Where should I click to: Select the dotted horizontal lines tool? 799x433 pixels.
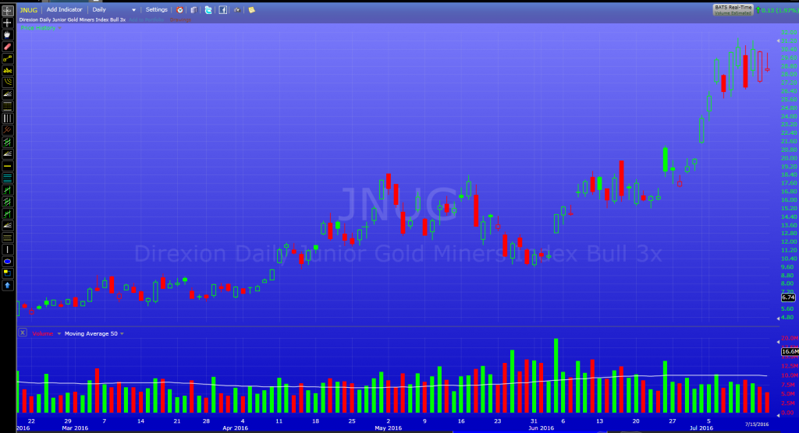click(x=7, y=238)
